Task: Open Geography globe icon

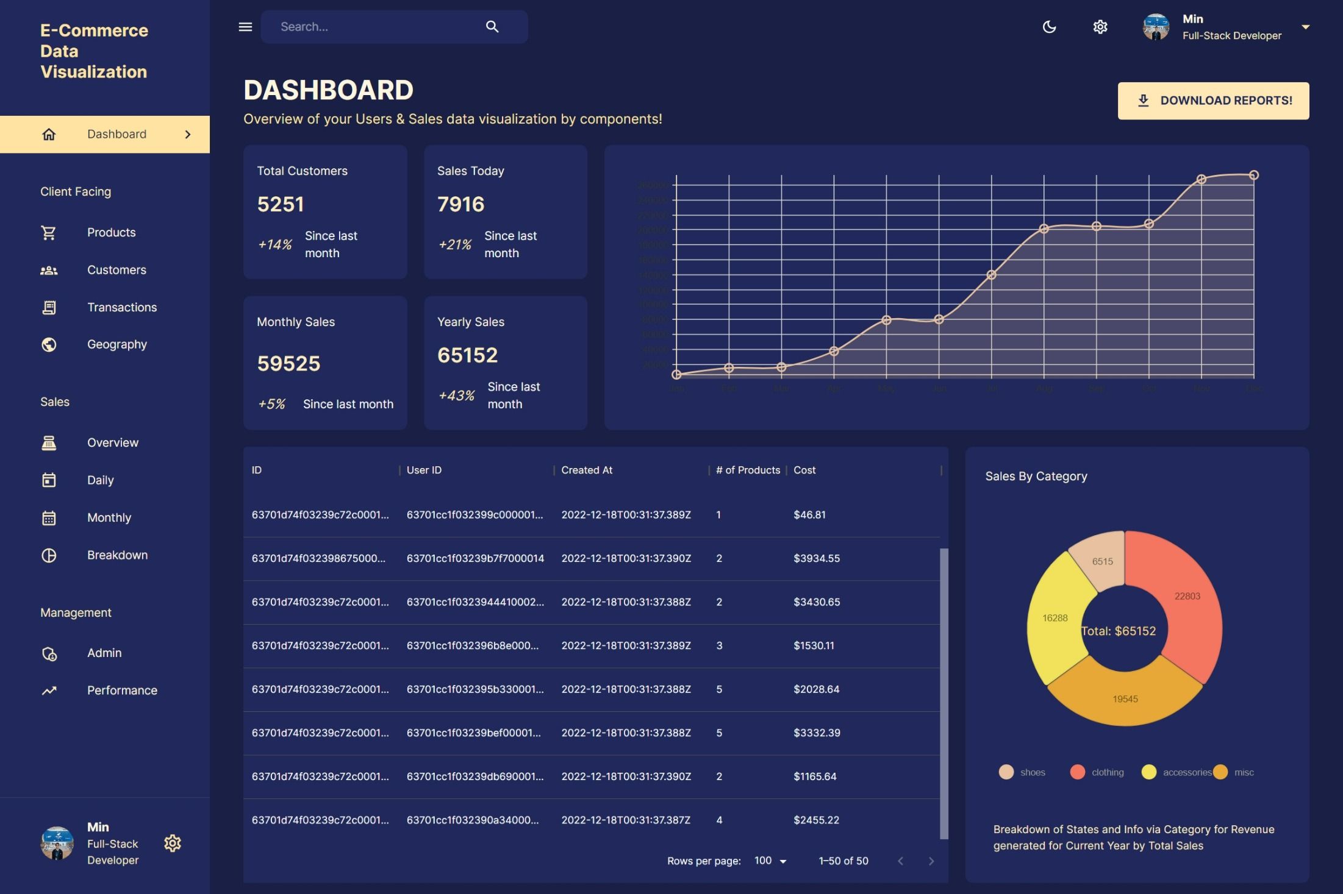Action: click(49, 344)
